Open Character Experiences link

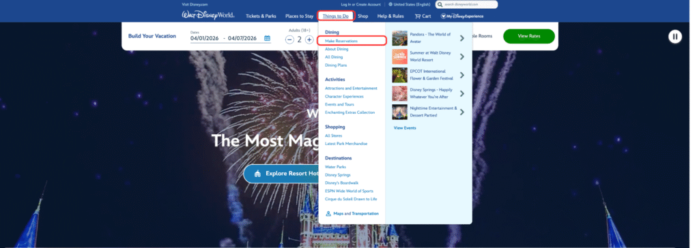(344, 96)
